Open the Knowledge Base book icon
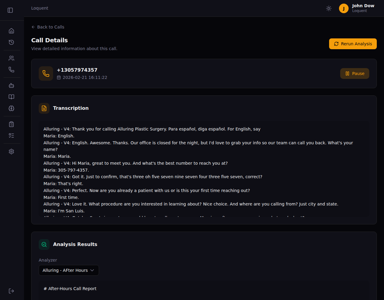 [11, 97]
